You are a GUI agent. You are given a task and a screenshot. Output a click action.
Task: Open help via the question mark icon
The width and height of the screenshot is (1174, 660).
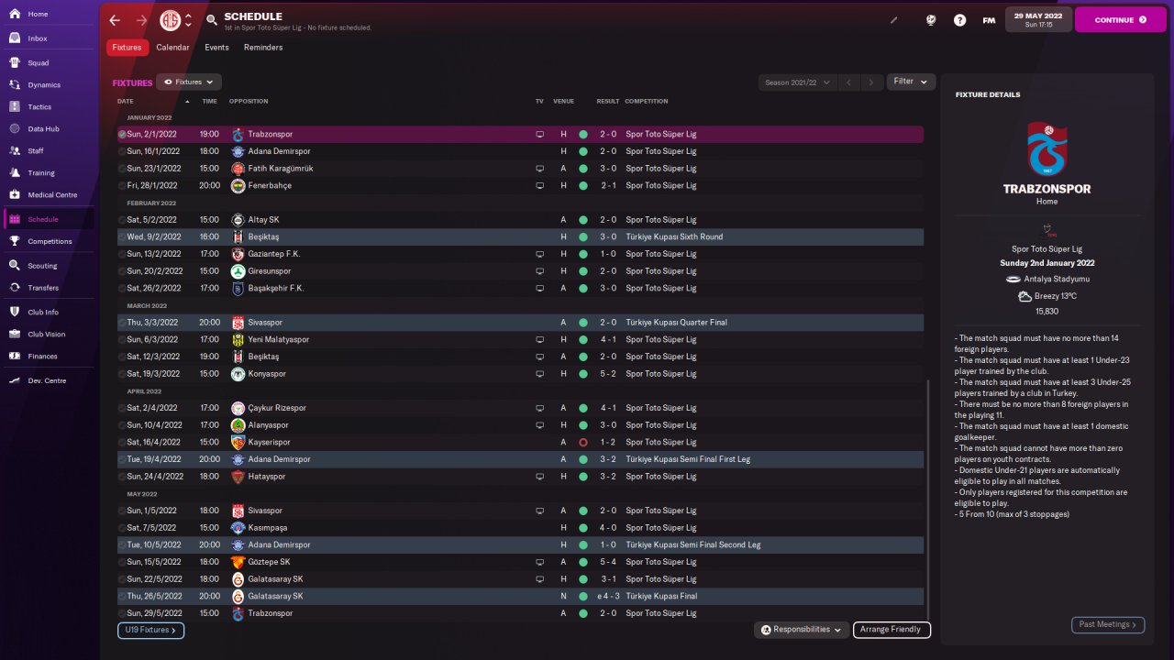click(x=959, y=20)
